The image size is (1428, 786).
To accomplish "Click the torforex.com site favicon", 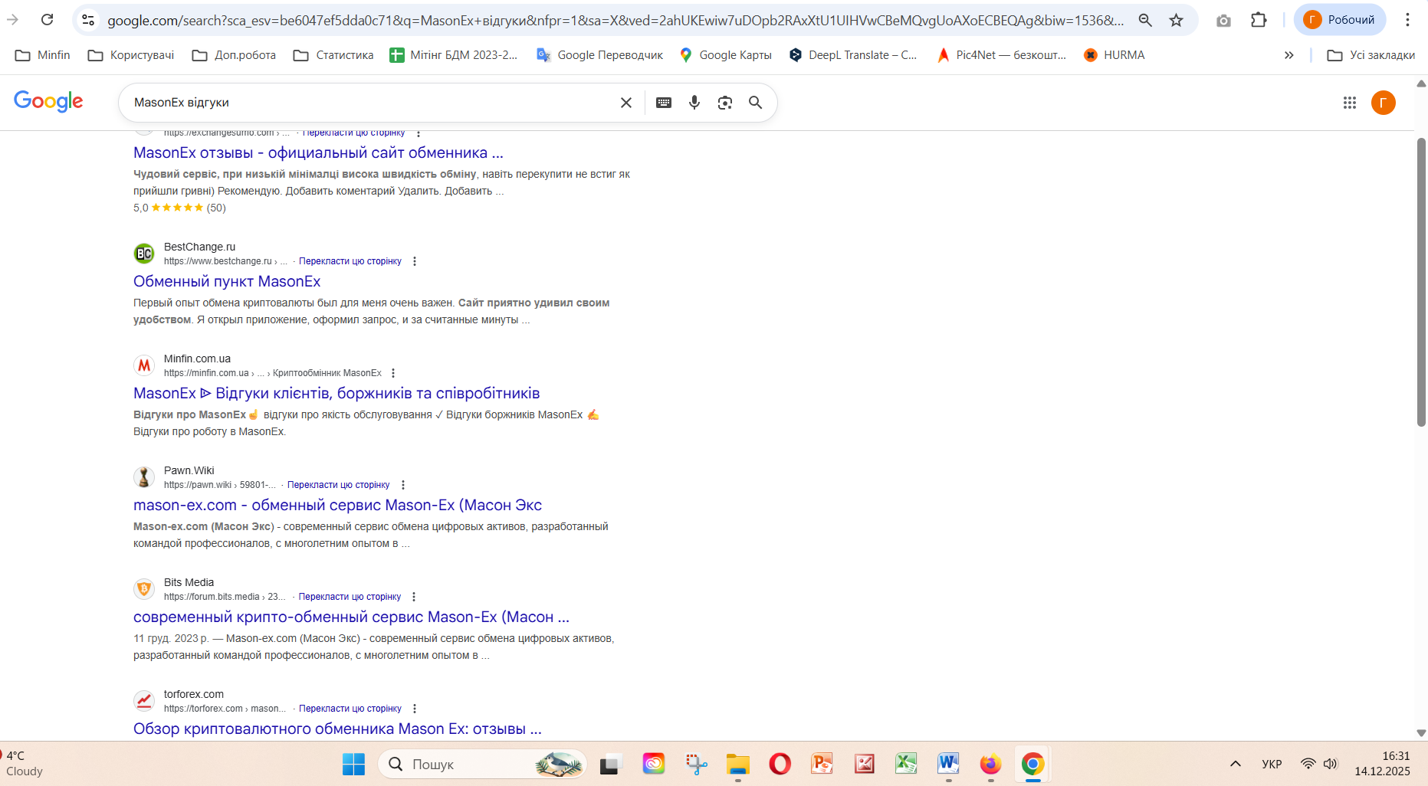I will point(144,701).
